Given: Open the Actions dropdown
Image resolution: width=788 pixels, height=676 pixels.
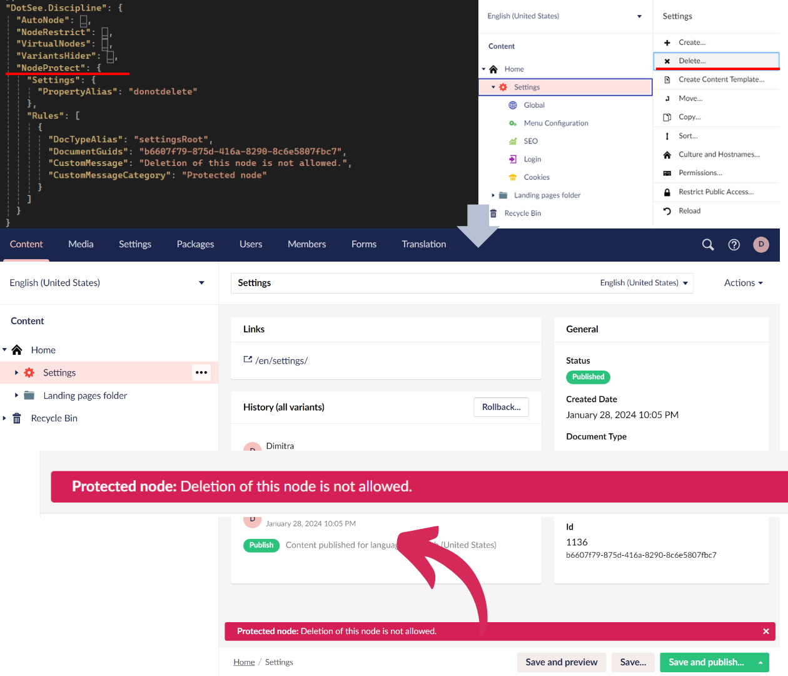Looking at the screenshot, I should [743, 283].
